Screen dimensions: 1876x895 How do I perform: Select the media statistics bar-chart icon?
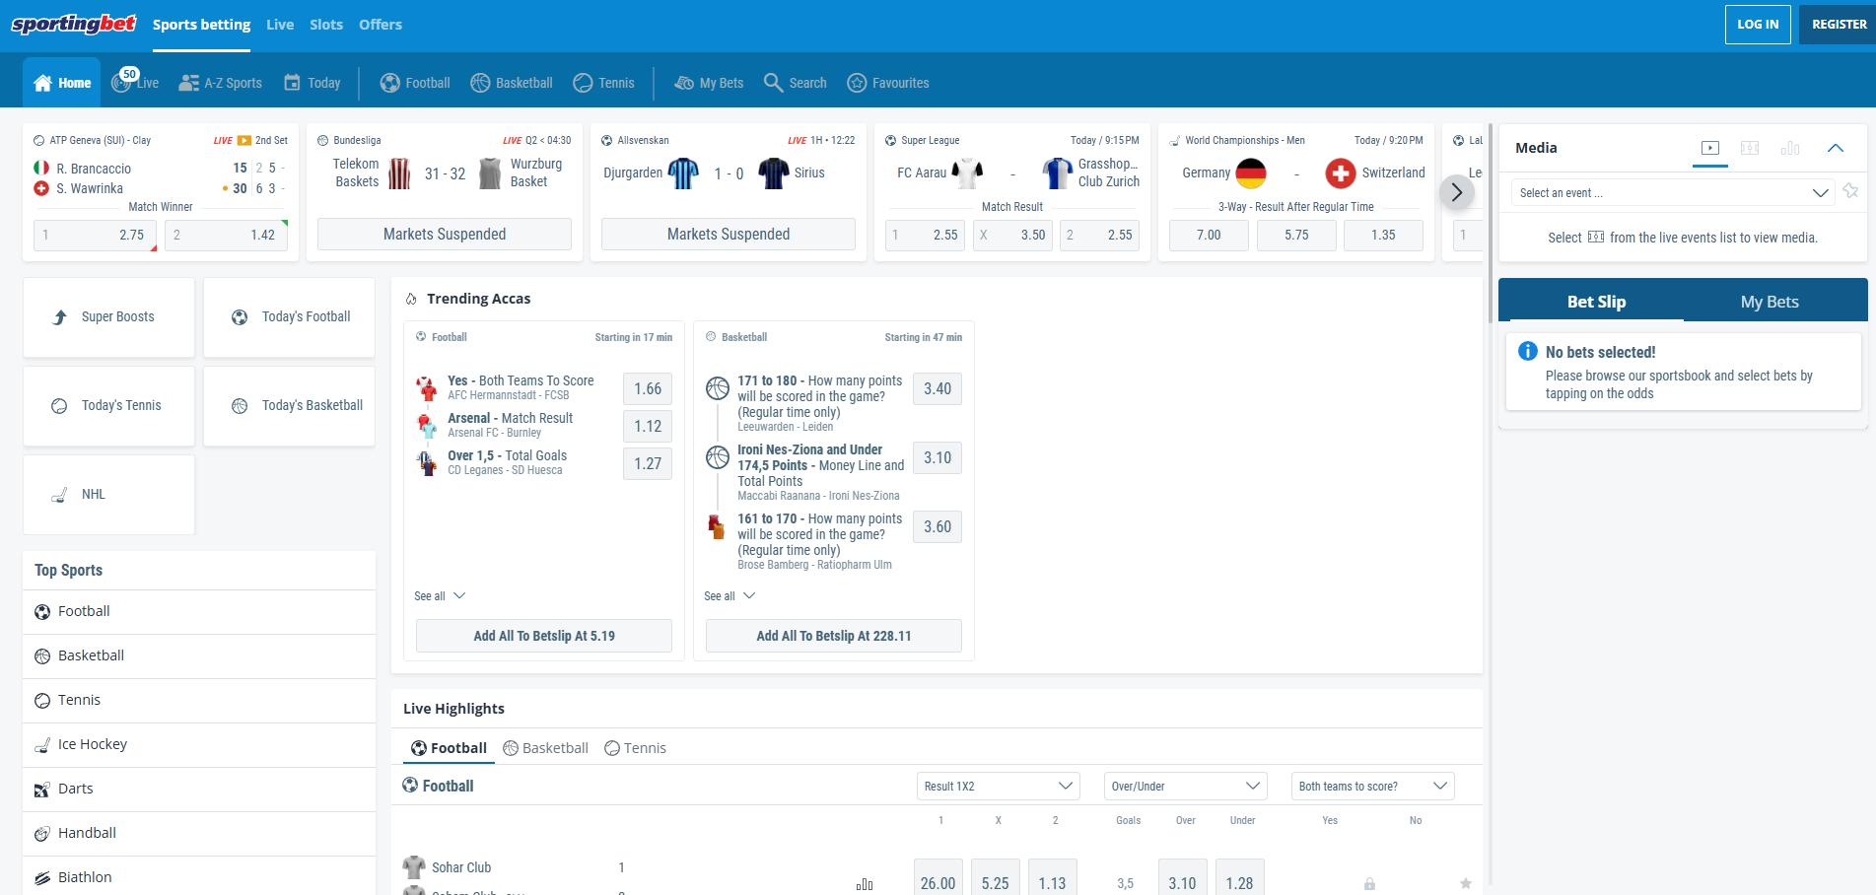pyautogui.click(x=1790, y=148)
